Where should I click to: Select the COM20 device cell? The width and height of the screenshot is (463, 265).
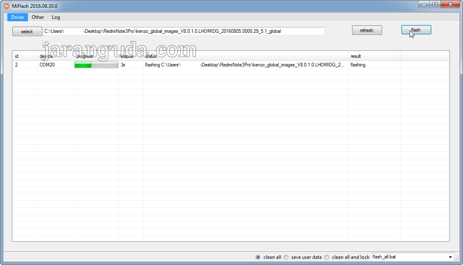pyautogui.click(x=56, y=65)
